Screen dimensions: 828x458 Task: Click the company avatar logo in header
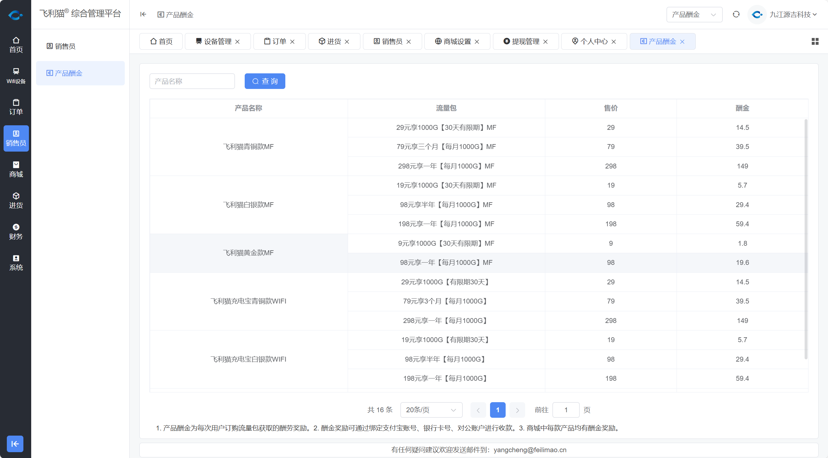pos(757,15)
